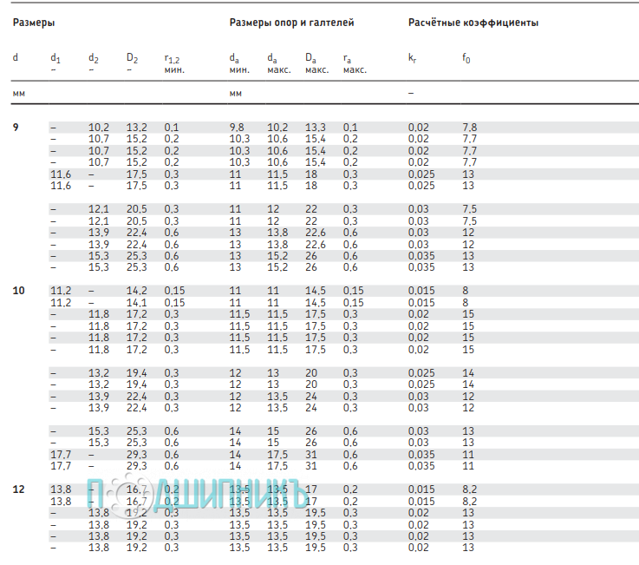Select the bold d value "10"
Screen dimensions: 639x565
(19, 291)
